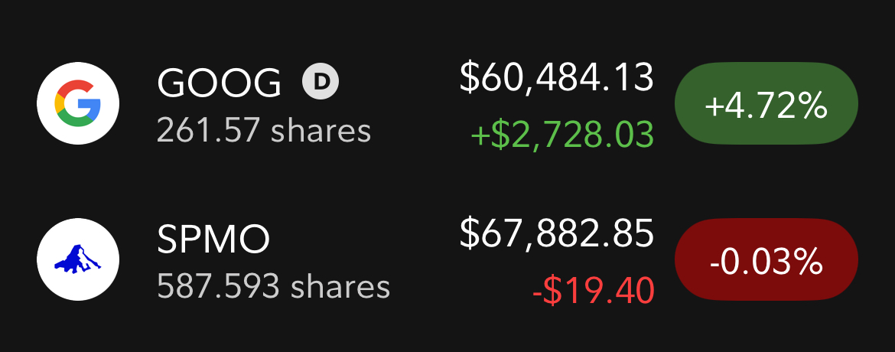Click the -$19.40 loss amount
Viewport: 895px width, 352px height.
pyautogui.click(x=593, y=290)
